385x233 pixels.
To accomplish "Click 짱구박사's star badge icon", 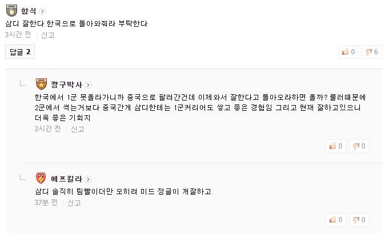I will [x=41, y=85].
